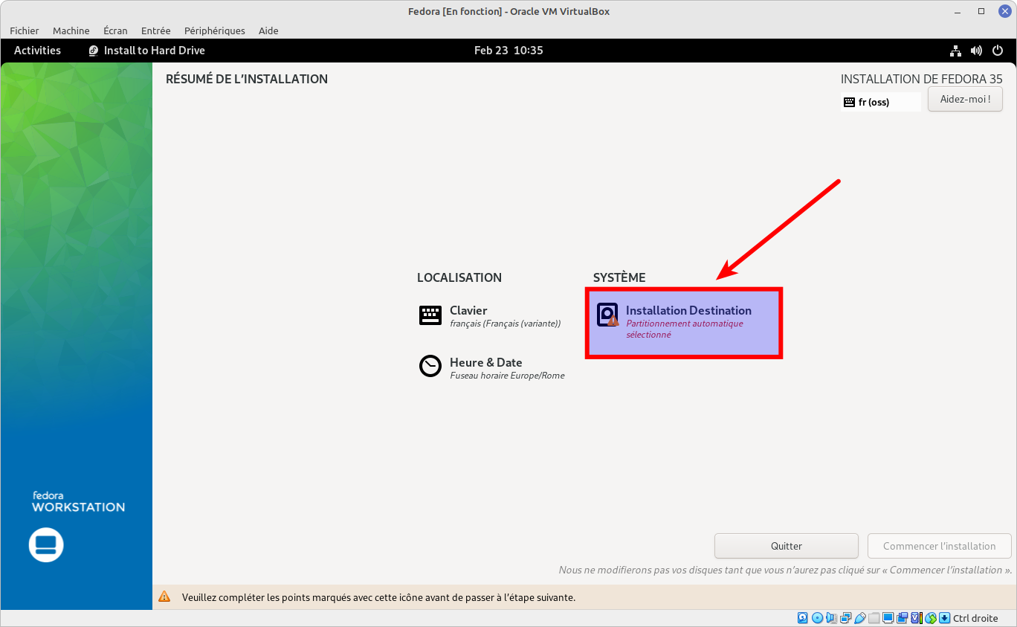Click Partitionnement automatique sélectionné text
Image resolution: width=1017 pixels, height=627 pixels.
point(685,329)
